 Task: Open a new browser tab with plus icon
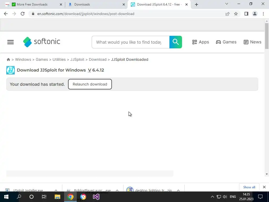click(x=196, y=4)
